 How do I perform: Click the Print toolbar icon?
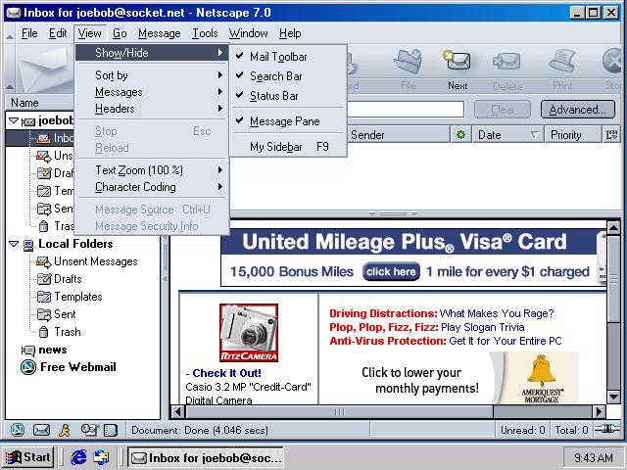(x=561, y=61)
